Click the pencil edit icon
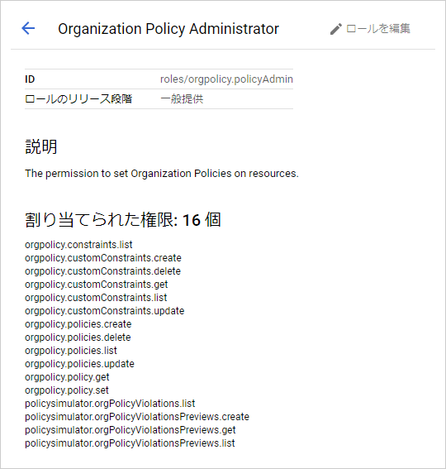 pos(336,29)
